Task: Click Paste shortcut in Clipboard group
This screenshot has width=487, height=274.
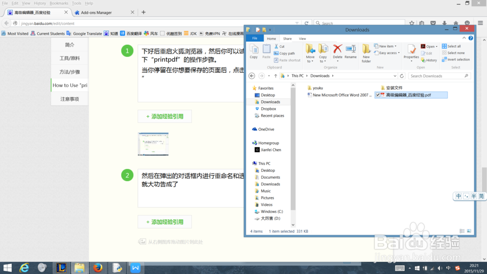Action: click(287, 60)
